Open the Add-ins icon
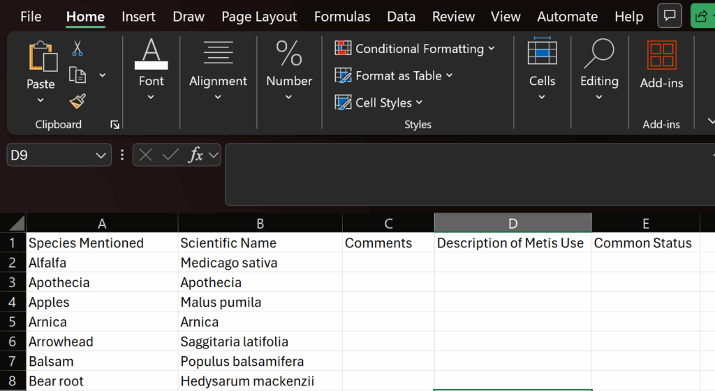The height and width of the screenshot is (391, 715). [661, 56]
